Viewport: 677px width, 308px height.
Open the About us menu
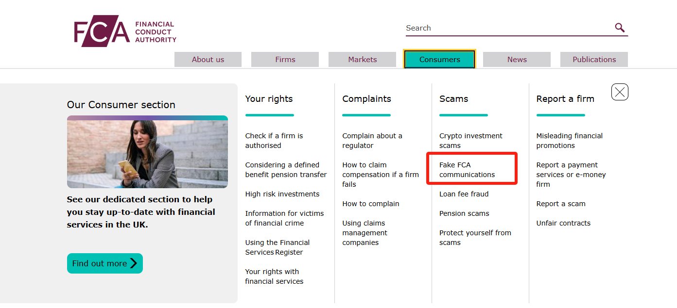[x=208, y=59]
